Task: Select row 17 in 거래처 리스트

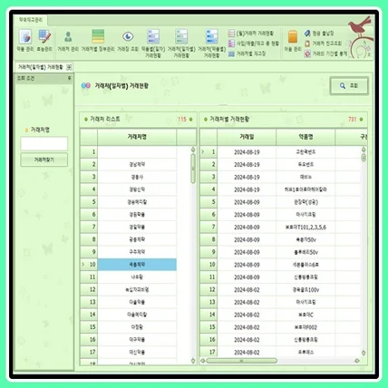Action: point(137,352)
